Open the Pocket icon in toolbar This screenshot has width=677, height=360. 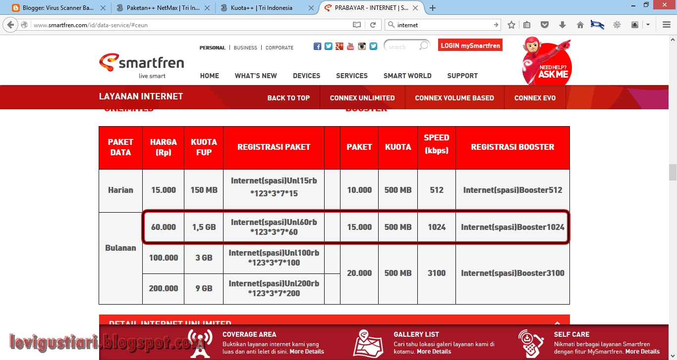[x=545, y=25]
